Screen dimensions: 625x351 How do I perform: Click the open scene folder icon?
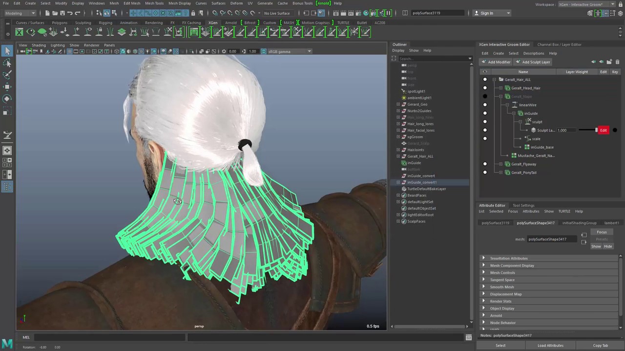tap(54, 13)
